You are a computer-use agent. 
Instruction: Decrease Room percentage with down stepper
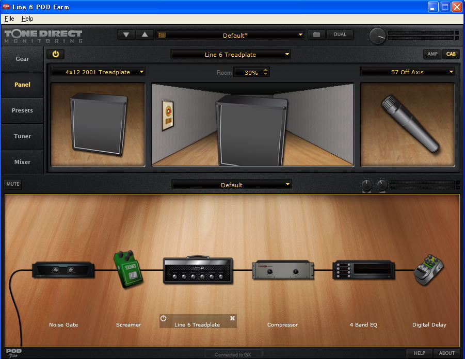point(265,74)
